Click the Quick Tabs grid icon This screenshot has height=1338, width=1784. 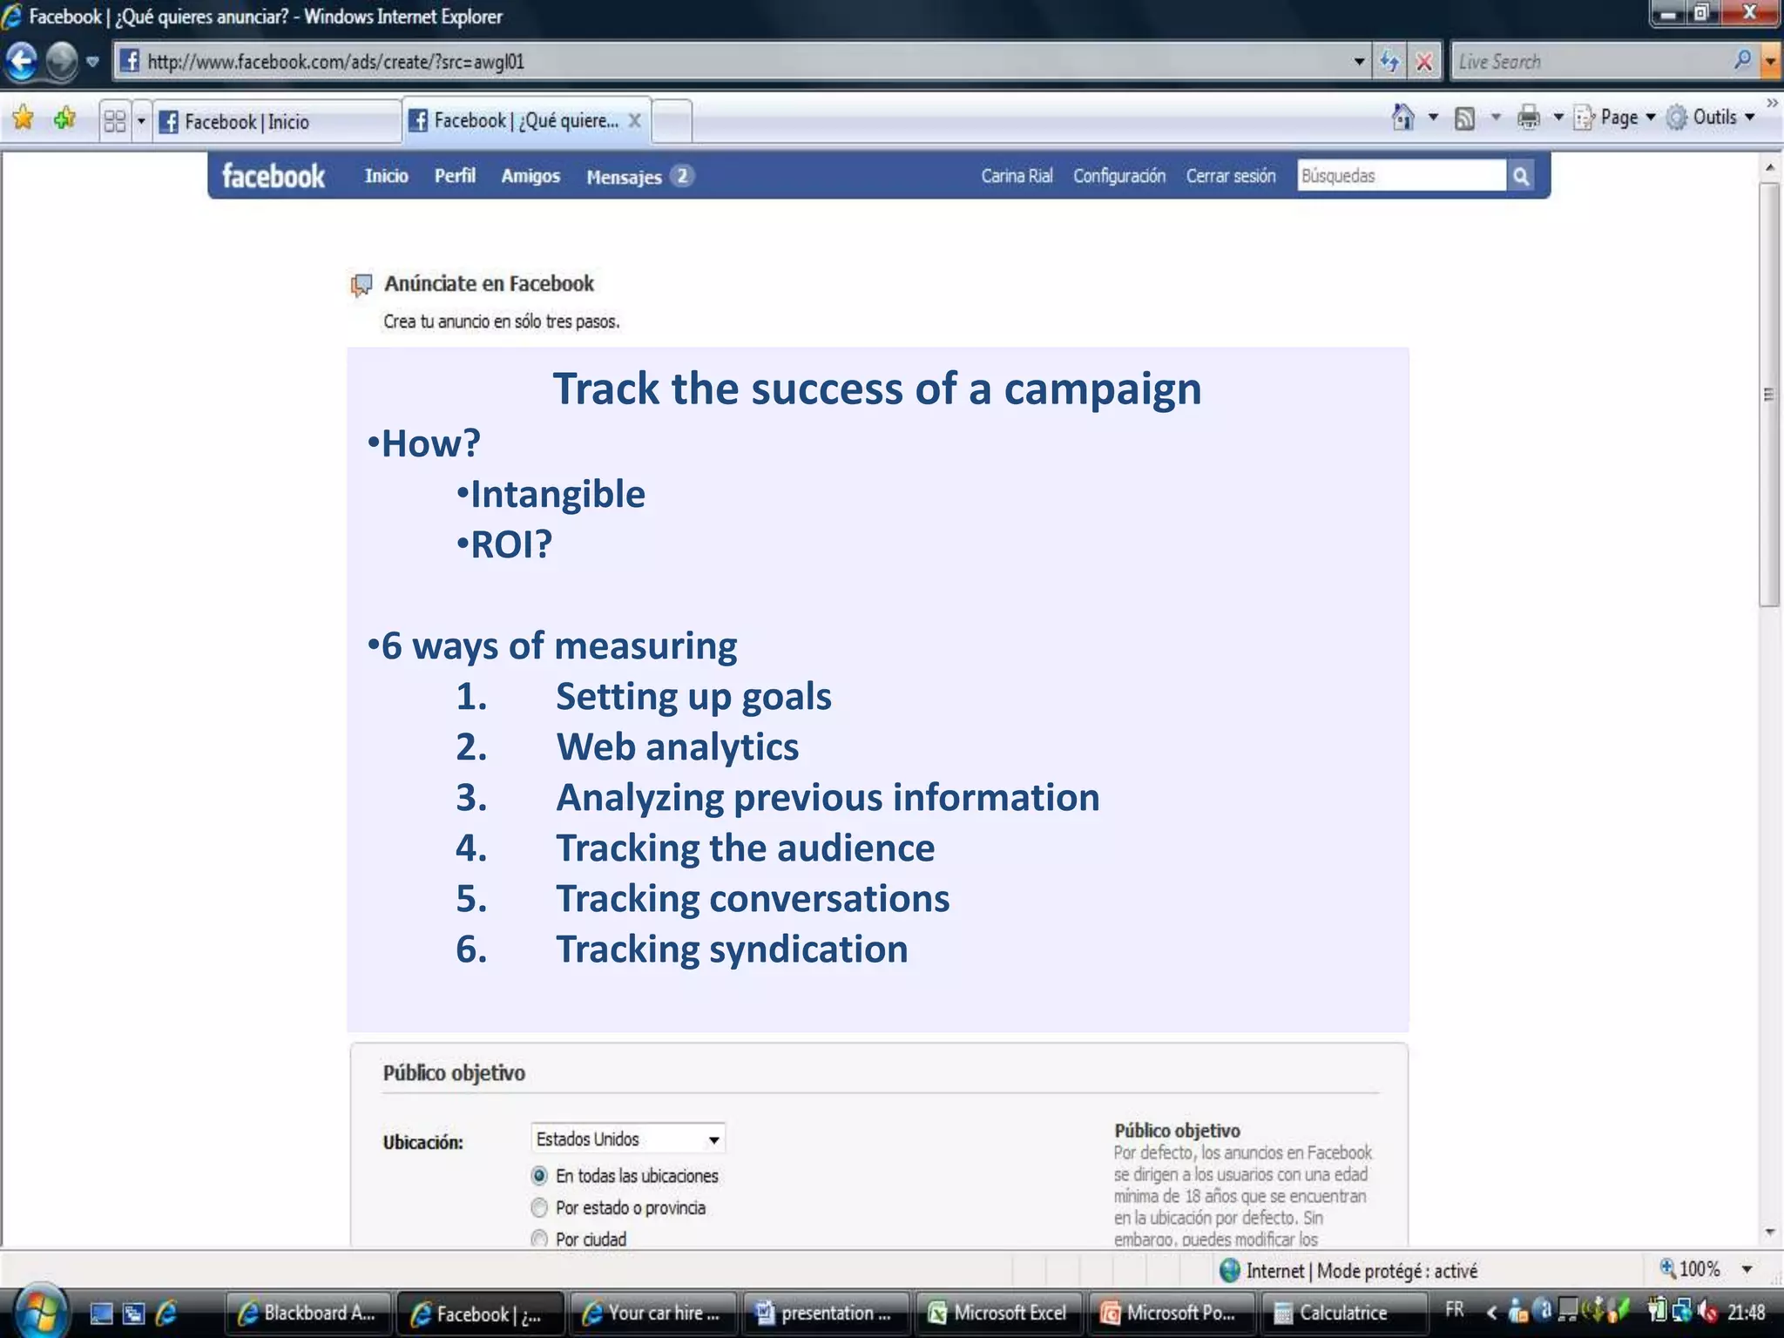coord(115,119)
